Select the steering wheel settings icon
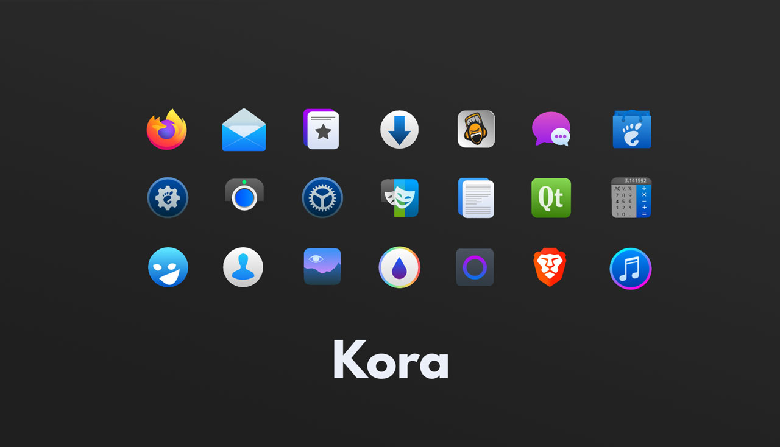780x447 pixels. [322, 198]
